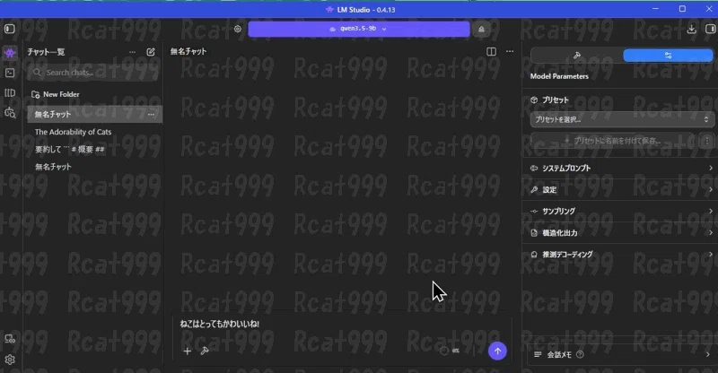
Task: Click the help icon next to 会話メモ
Action: [580, 354]
